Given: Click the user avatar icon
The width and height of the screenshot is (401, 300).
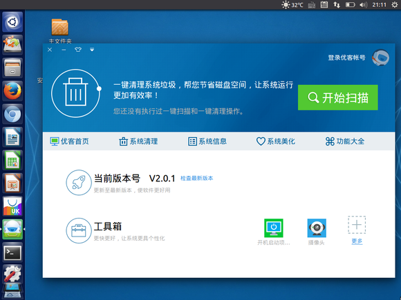Looking at the screenshot, I should [380, 58].
